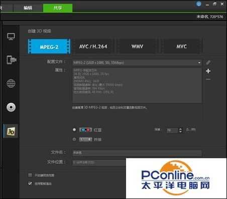Click the blue globe icon in title bar

point(199,4)
